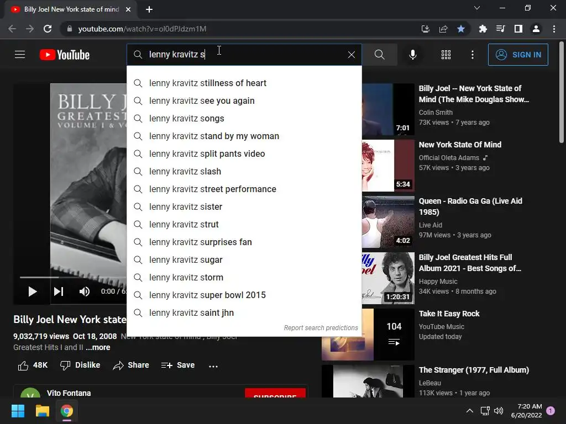Open Chrome profile icon
Viewport: 566px width, 424px height.
click(x=536, y=29)
